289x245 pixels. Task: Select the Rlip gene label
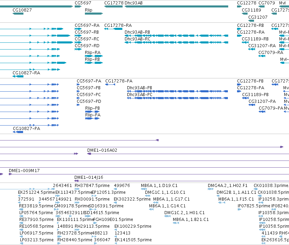[89, 10]
